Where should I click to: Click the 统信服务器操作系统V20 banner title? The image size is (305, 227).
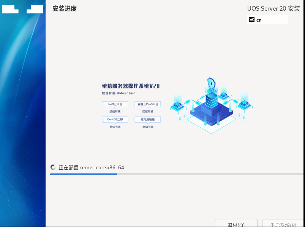coord(131,86)
